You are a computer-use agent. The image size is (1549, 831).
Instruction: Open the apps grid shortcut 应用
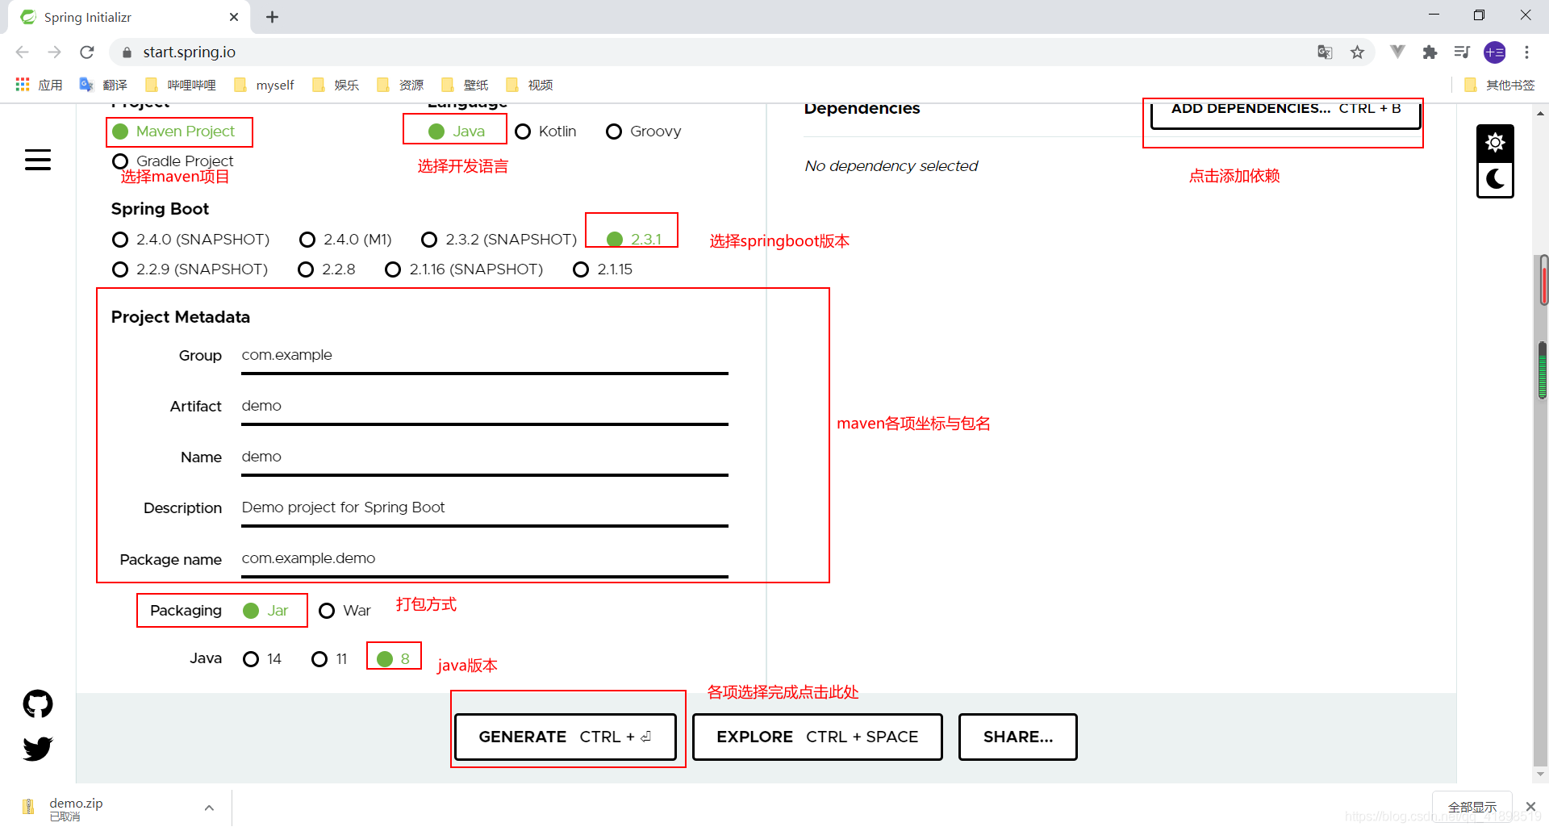point(39,85)
